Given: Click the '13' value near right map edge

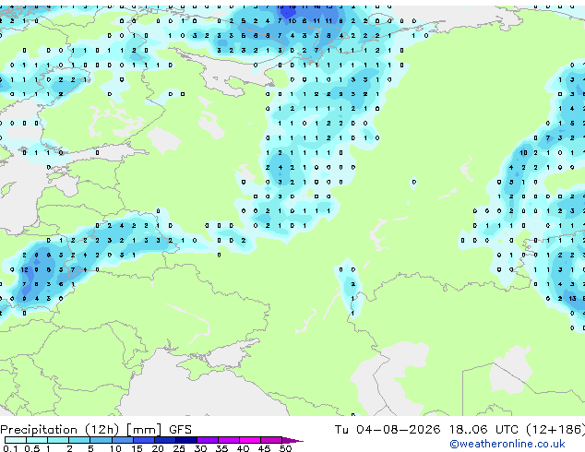Looking at the screenshot, I should (x=572, y=298).
